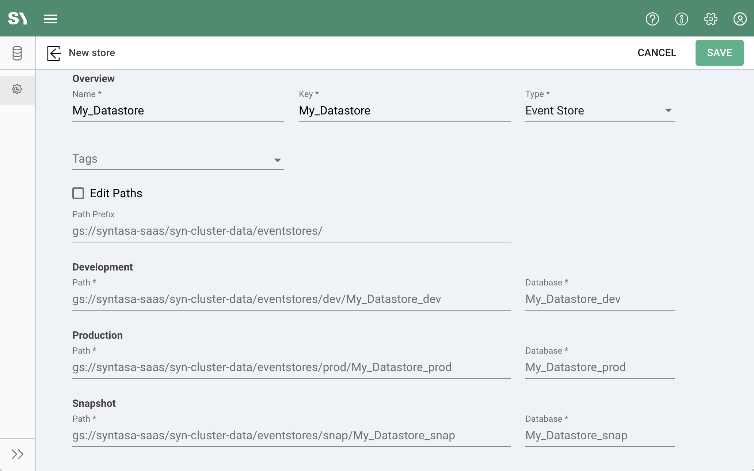Expand the sidebar with double chevron
Viewport: 754px width, 471px height.
[17, 454]
